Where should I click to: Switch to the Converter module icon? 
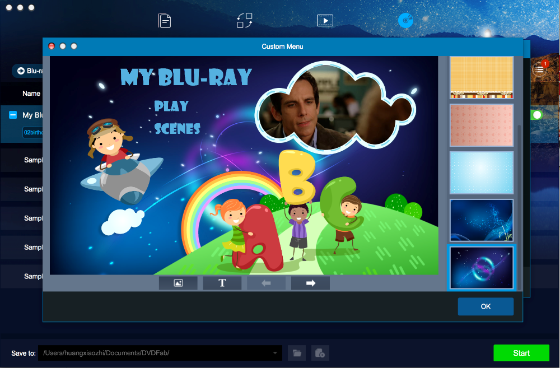245,21
